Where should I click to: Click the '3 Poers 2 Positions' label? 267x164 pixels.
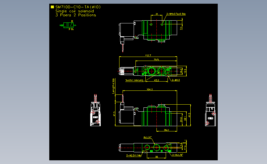76,15
